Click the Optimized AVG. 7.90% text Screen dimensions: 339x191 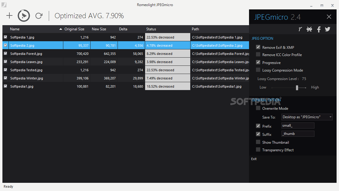tap(89, 16)
